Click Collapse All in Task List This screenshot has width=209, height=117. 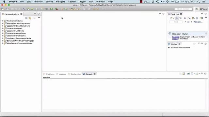pyautogui.click(x=197, y=18)
